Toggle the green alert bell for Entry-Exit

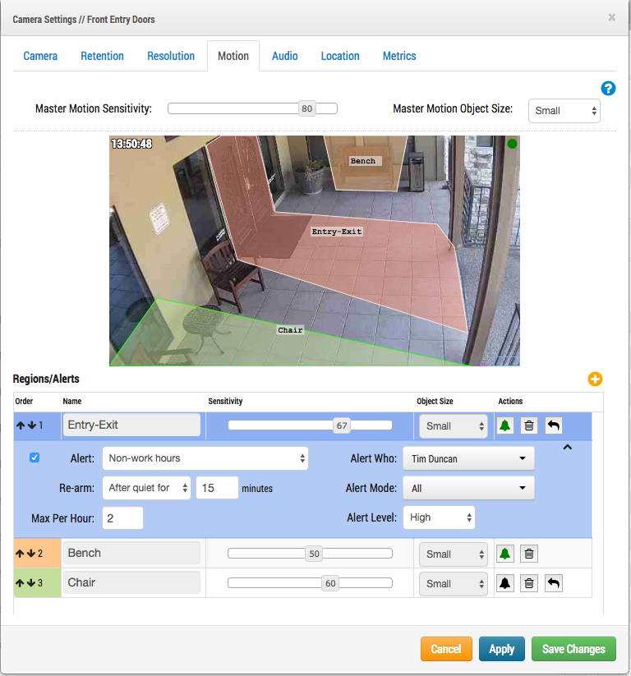pos(505,426)
